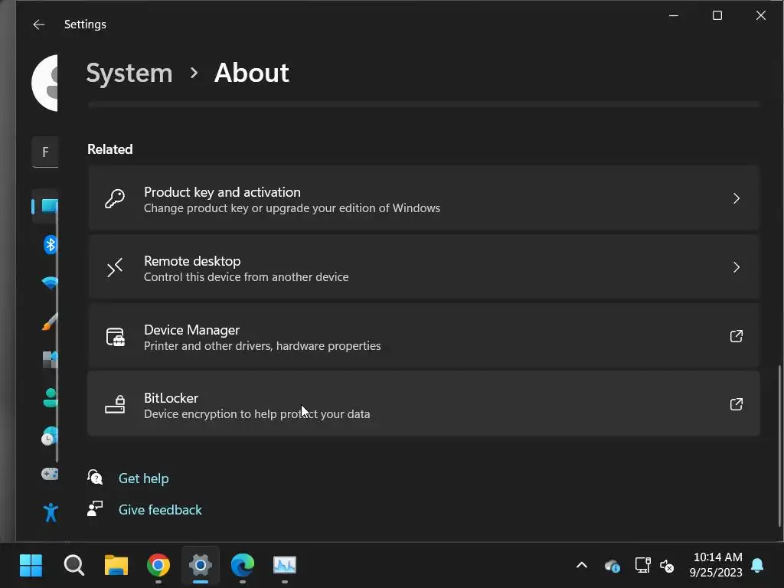
Task: Click the Get help icon
Action: coord(95,478)
